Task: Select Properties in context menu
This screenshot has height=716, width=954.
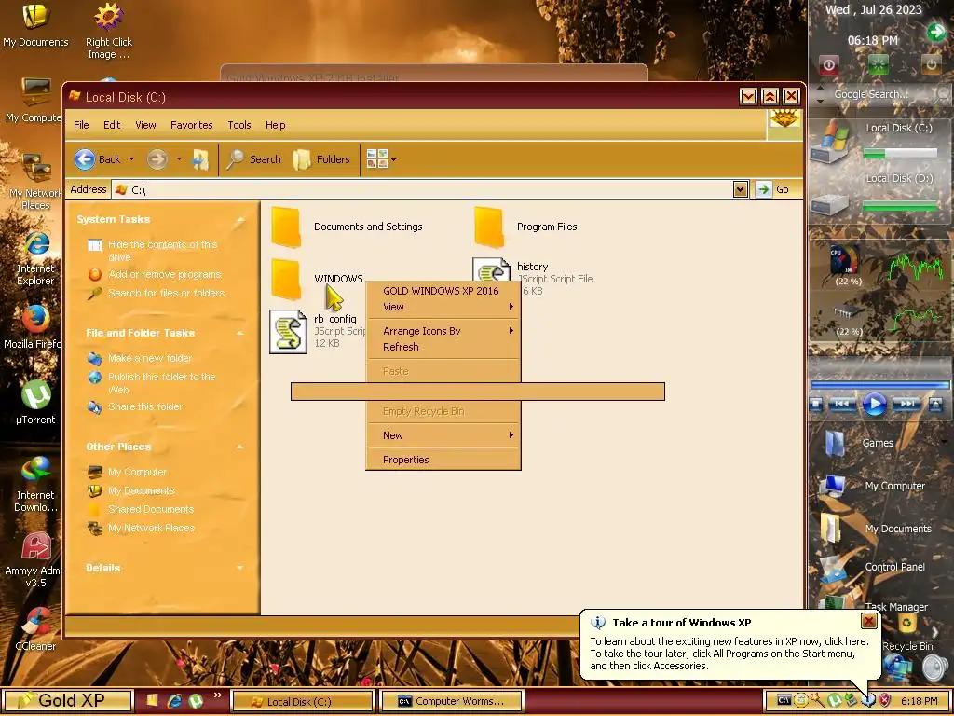Action: click(443, 460)
